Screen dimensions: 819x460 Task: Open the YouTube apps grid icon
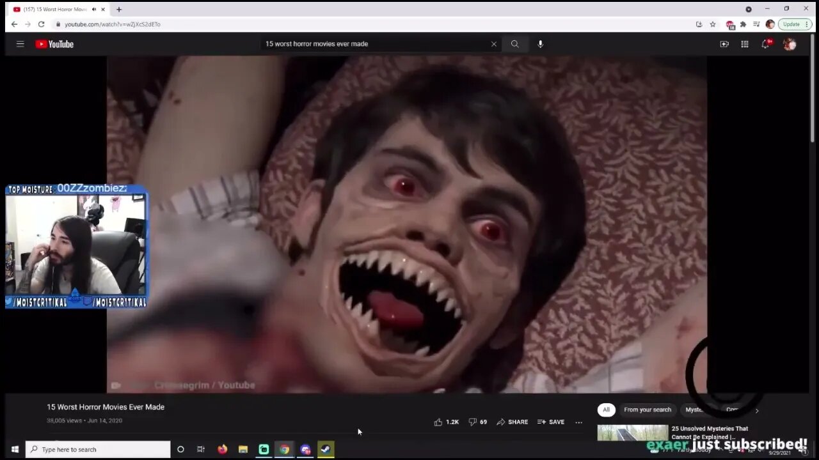point(745,44)
